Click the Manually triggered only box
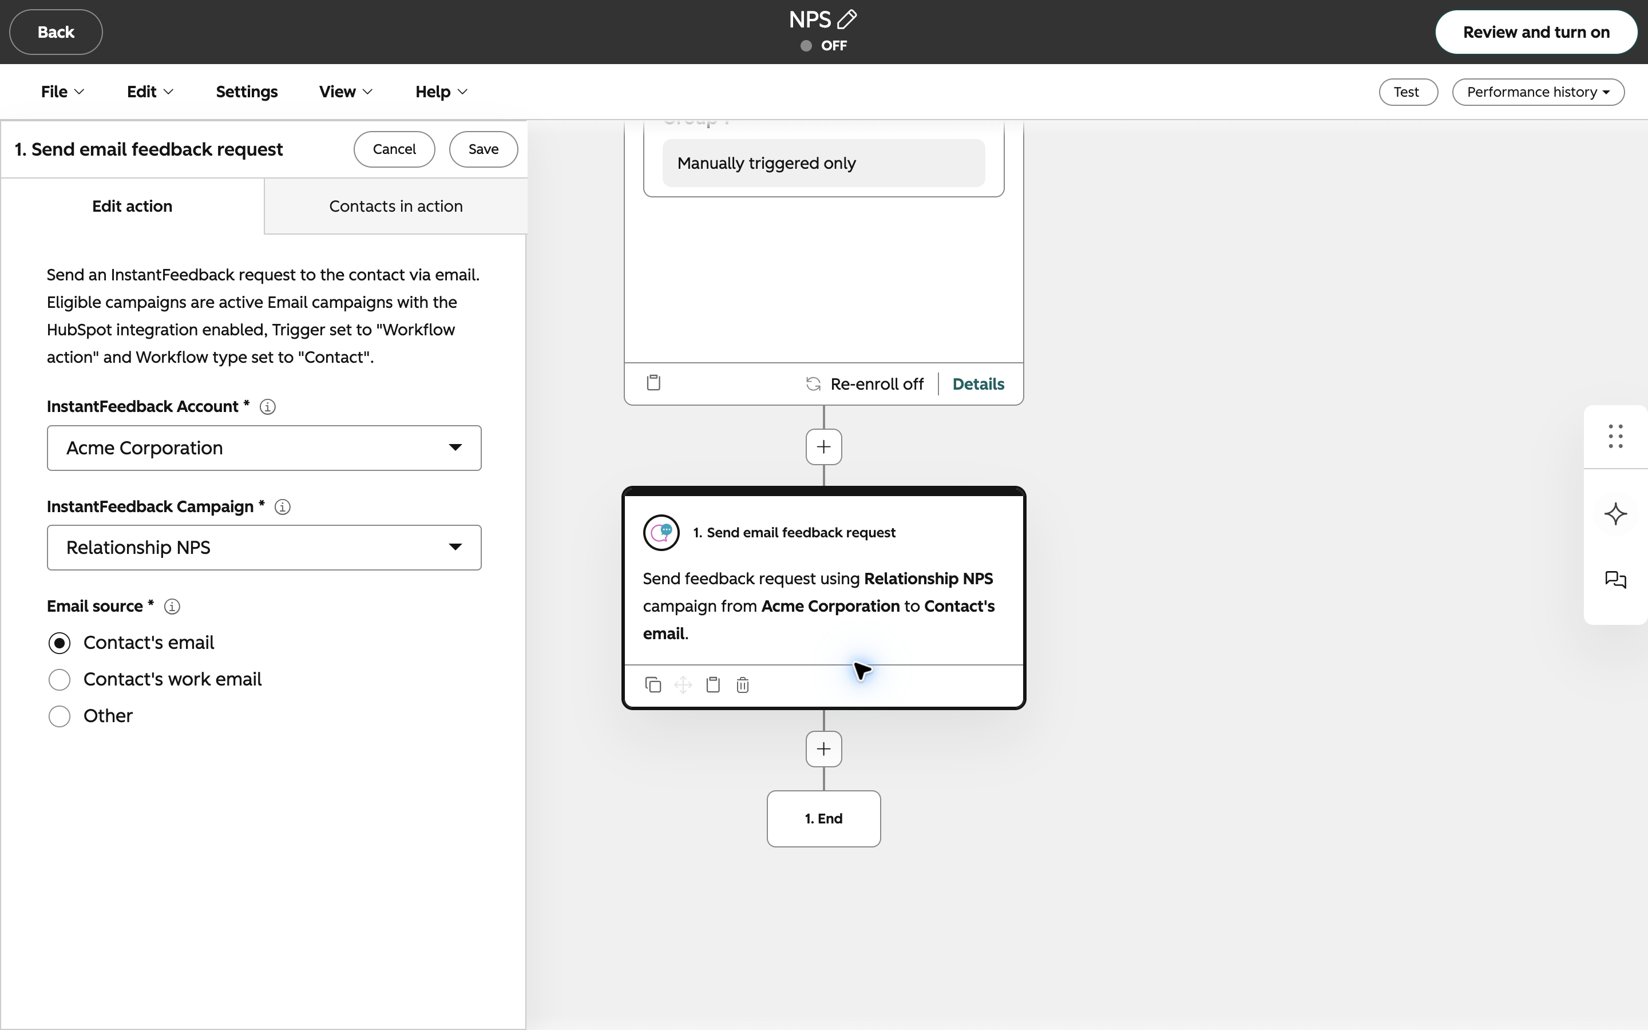This screenshot has height=1030, width=1648. point(823,164)
